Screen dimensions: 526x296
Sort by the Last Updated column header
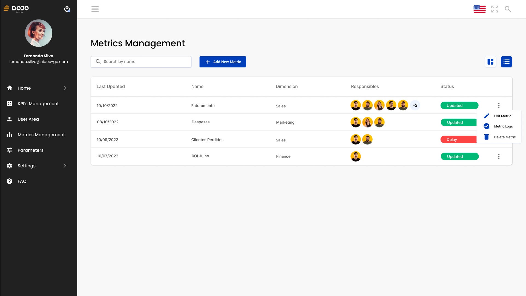click(x=111, y=86)
